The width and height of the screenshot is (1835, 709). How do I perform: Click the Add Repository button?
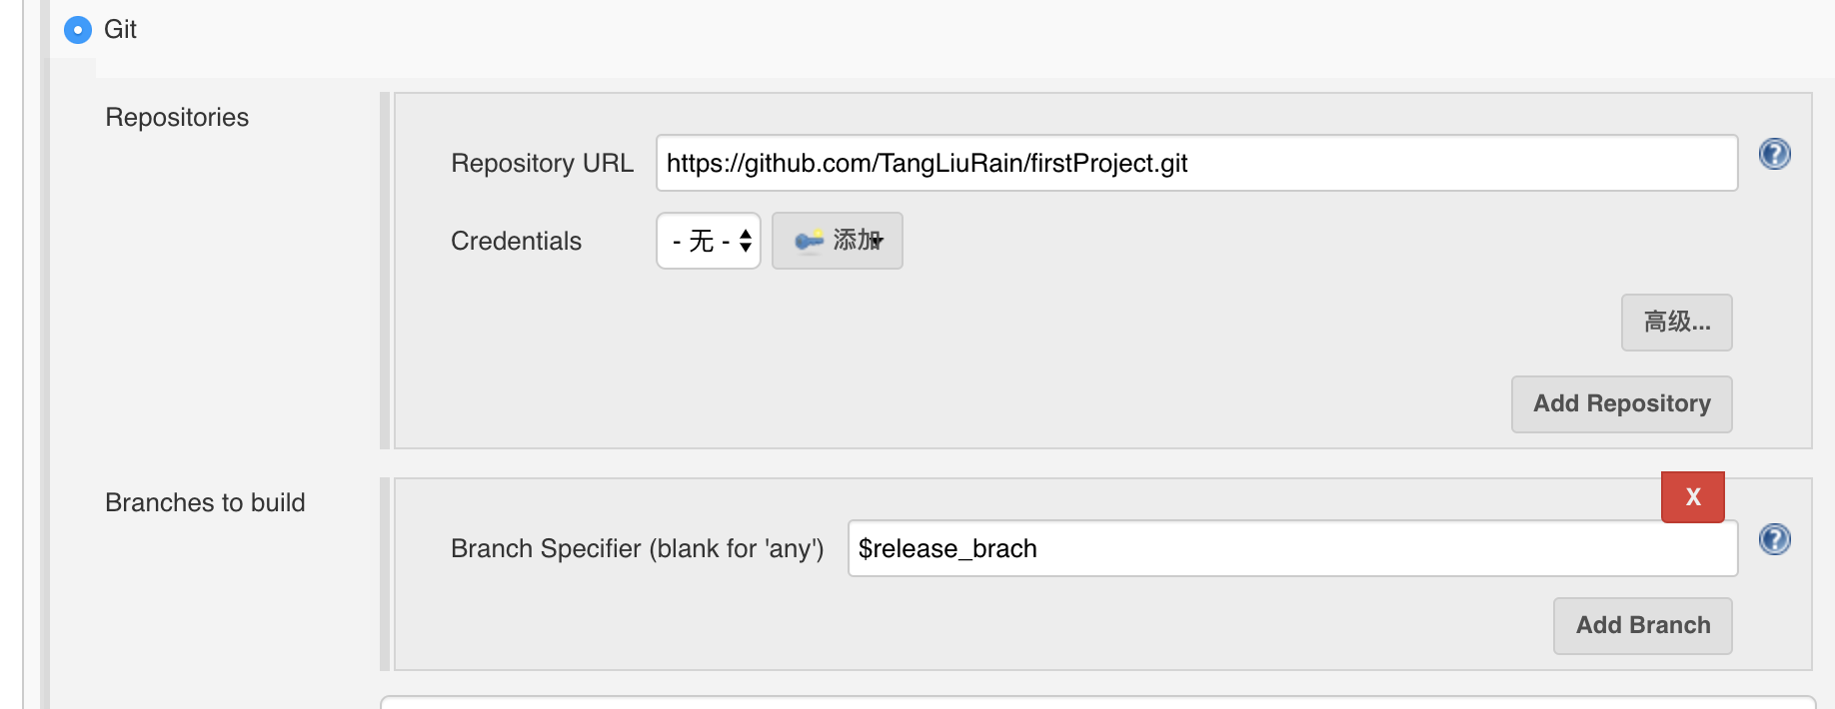tap(1621, 403)
